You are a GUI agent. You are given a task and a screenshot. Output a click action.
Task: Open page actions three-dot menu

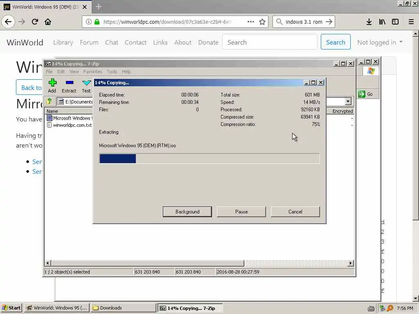click(x=251, y=22)
